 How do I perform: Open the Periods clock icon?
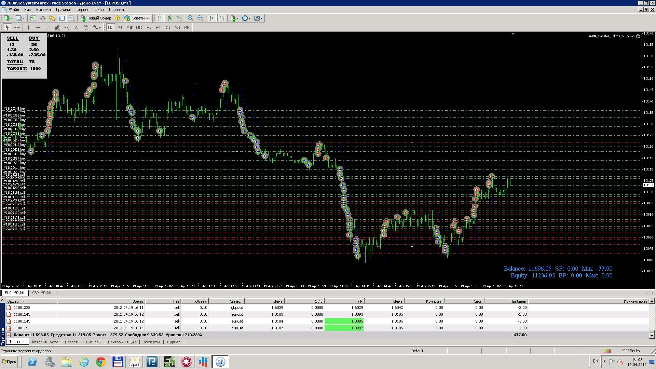245,18
